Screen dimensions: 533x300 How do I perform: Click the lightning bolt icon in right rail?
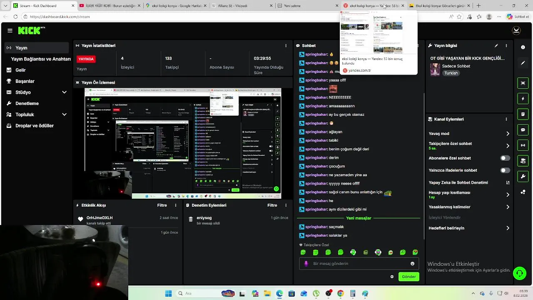[x=523, y=99]
